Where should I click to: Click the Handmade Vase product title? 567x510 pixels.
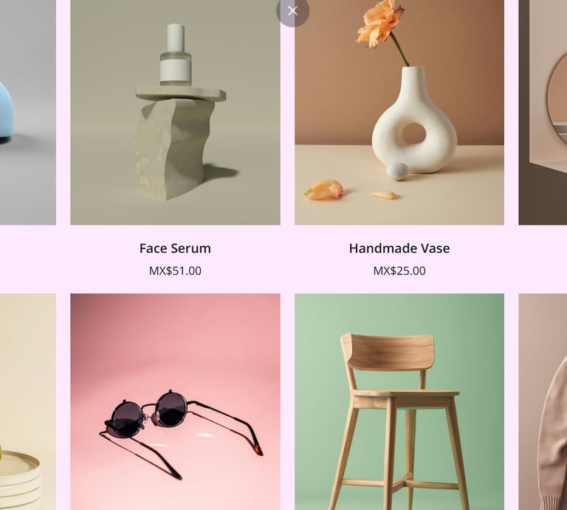[x=399, y=248]
